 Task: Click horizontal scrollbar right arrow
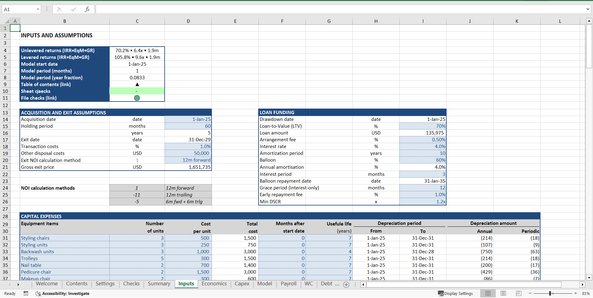(582, 284)
